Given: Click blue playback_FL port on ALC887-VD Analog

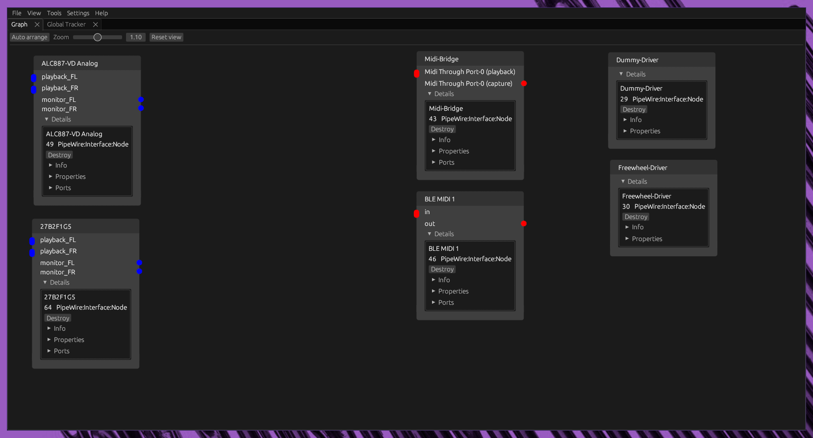Looking at the screenshot, I should pyautogui.click(x=34, y=78).
